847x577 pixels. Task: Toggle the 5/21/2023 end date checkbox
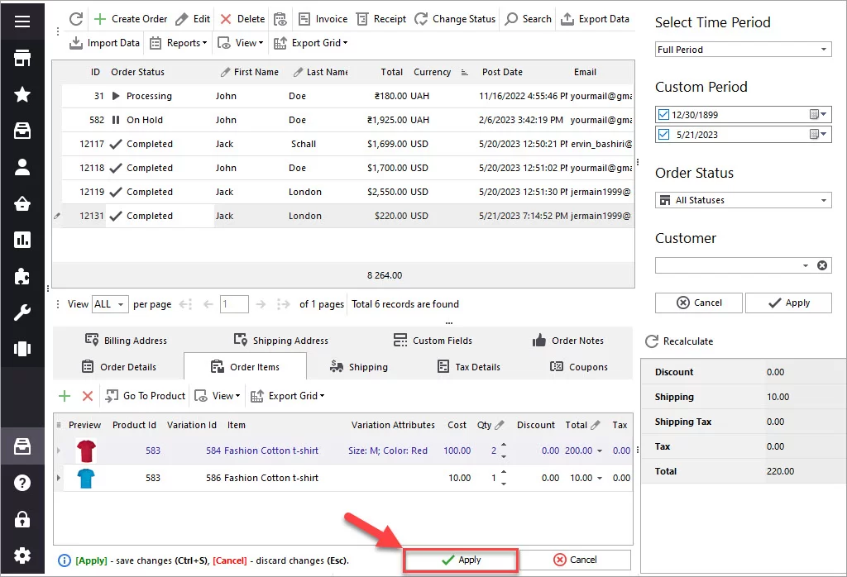(663, 134)
